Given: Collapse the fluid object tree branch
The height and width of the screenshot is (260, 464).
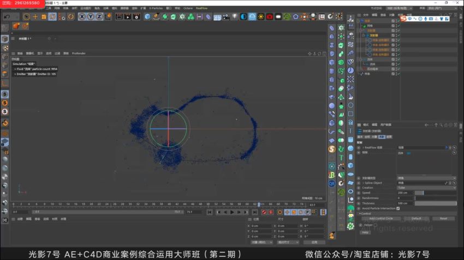Looking at the screenshot, I should point(360,59).
